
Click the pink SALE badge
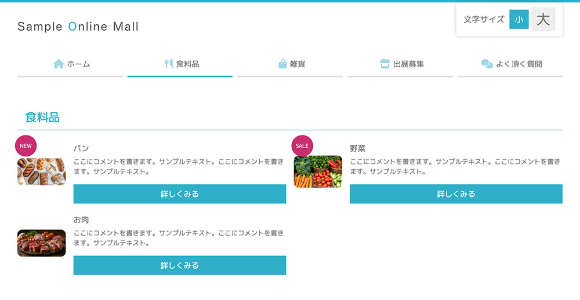click(x=302, y=146)
